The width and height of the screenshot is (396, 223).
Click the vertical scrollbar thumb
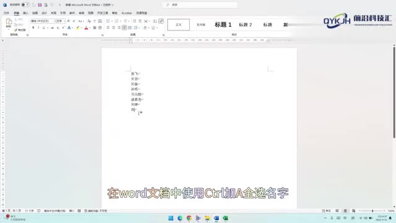coord(394,92)
